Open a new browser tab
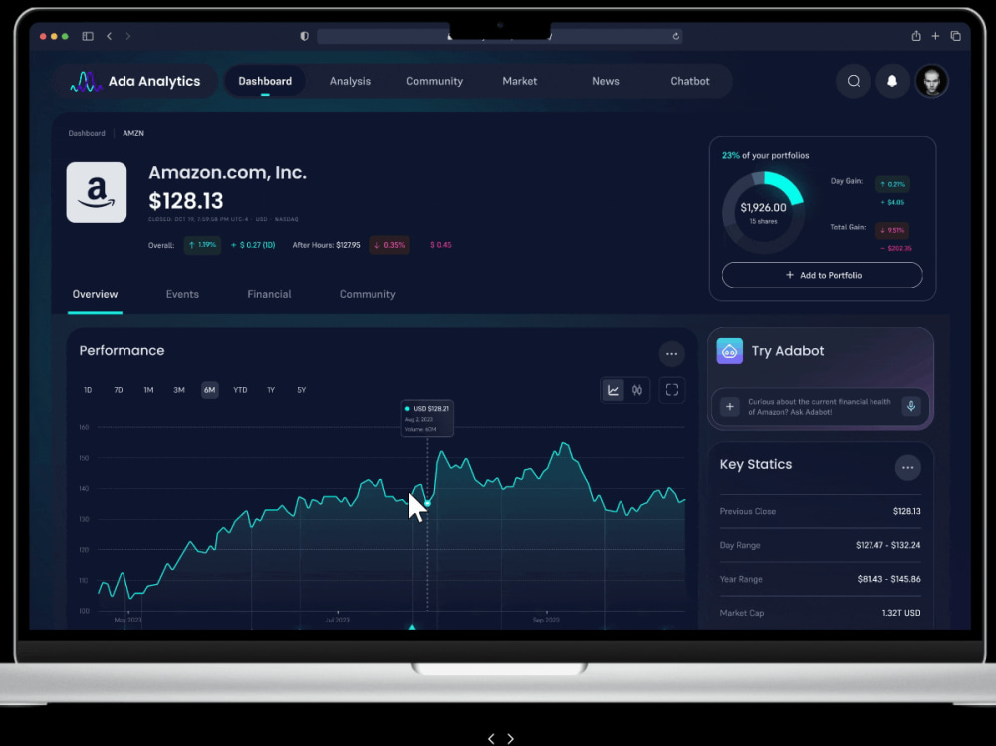This screenshot has width=996, height=746. 935,36
